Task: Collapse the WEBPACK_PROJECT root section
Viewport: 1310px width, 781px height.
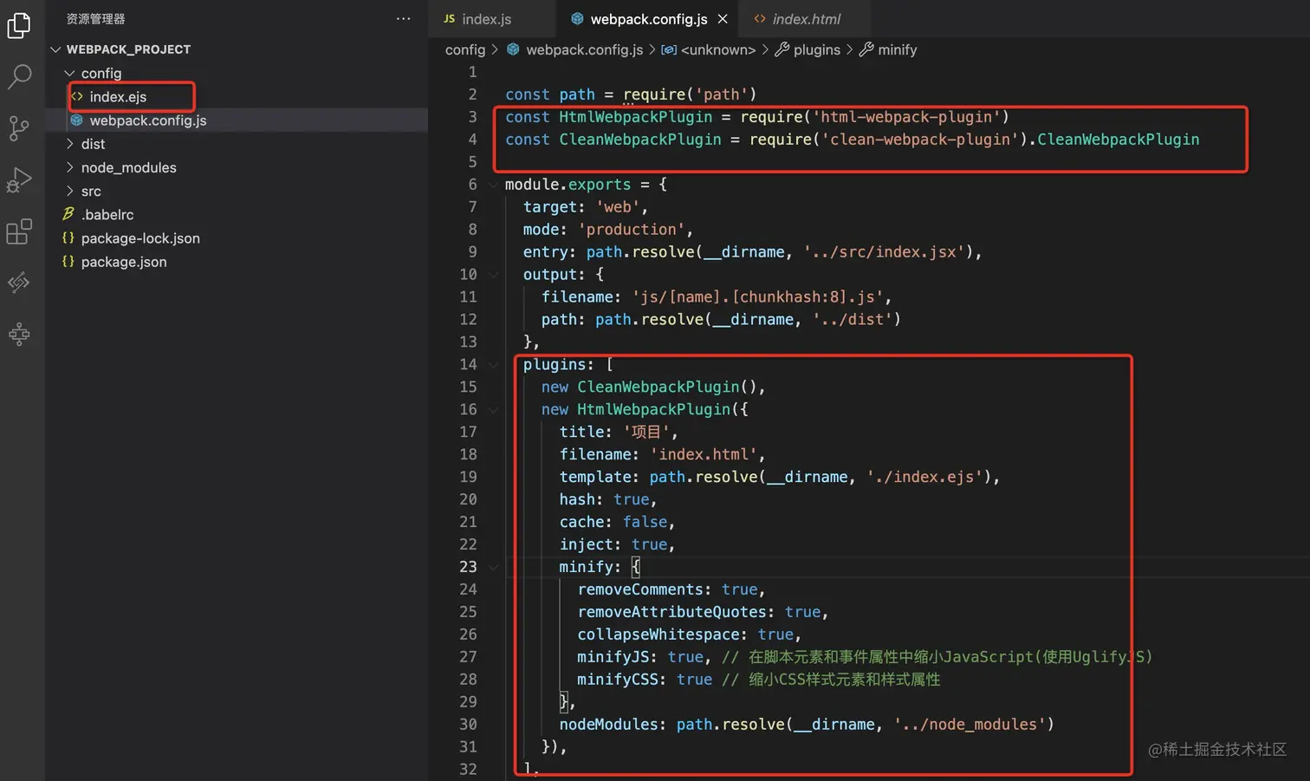Action: click(x=56, y=49)
